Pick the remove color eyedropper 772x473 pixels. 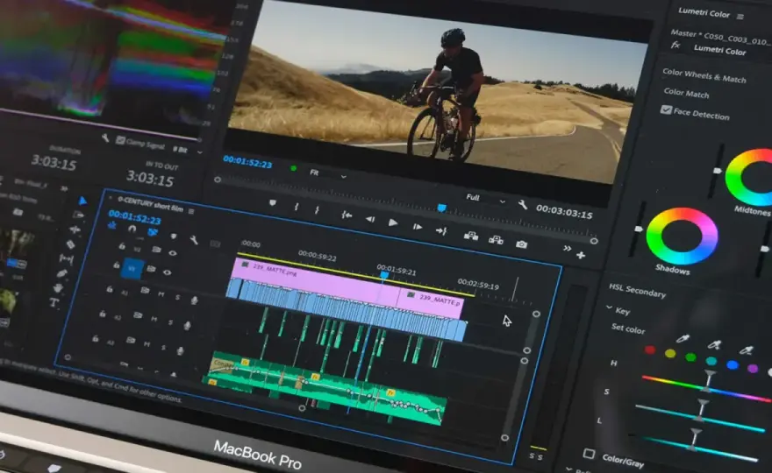747,349
